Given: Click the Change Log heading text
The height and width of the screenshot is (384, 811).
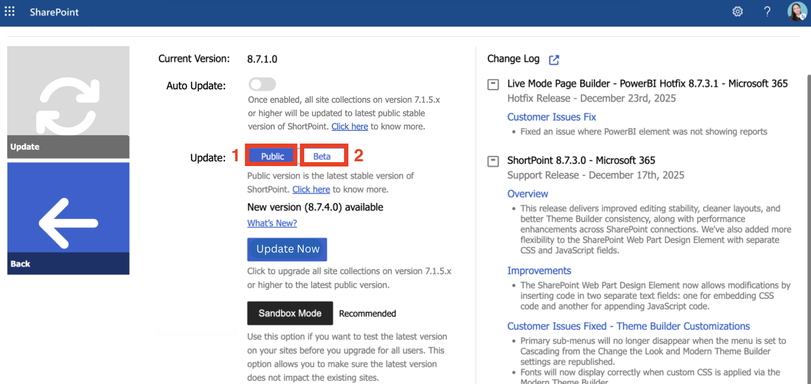Looking at the screenshot, I should [x=513, y=59].
